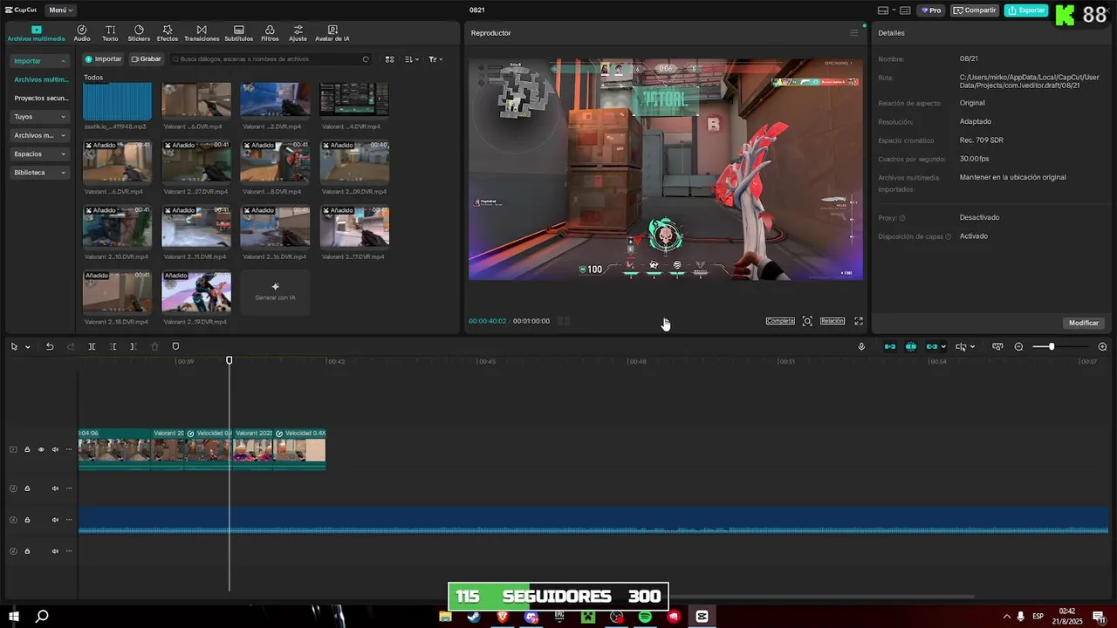Click the preview zoom-scan icon
Viewport: 1117px width, 628px height.
click(x=807, y=321)
